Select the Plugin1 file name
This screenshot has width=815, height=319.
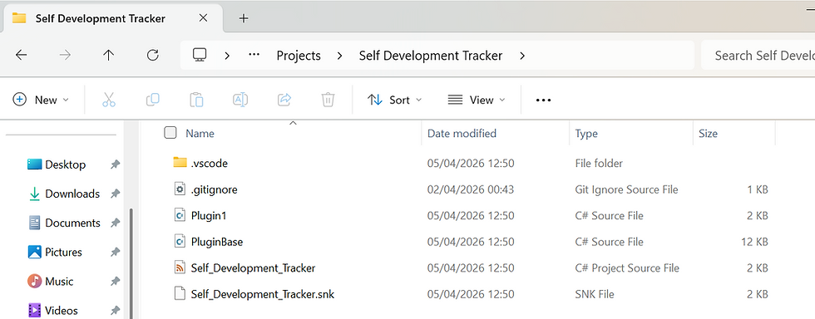tap(209, 216)
